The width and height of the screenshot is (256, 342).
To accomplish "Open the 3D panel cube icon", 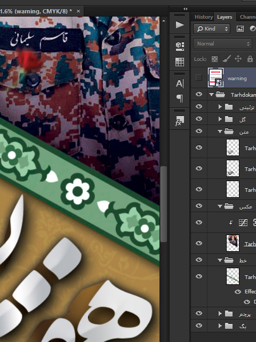I will [x=180, y=46].
